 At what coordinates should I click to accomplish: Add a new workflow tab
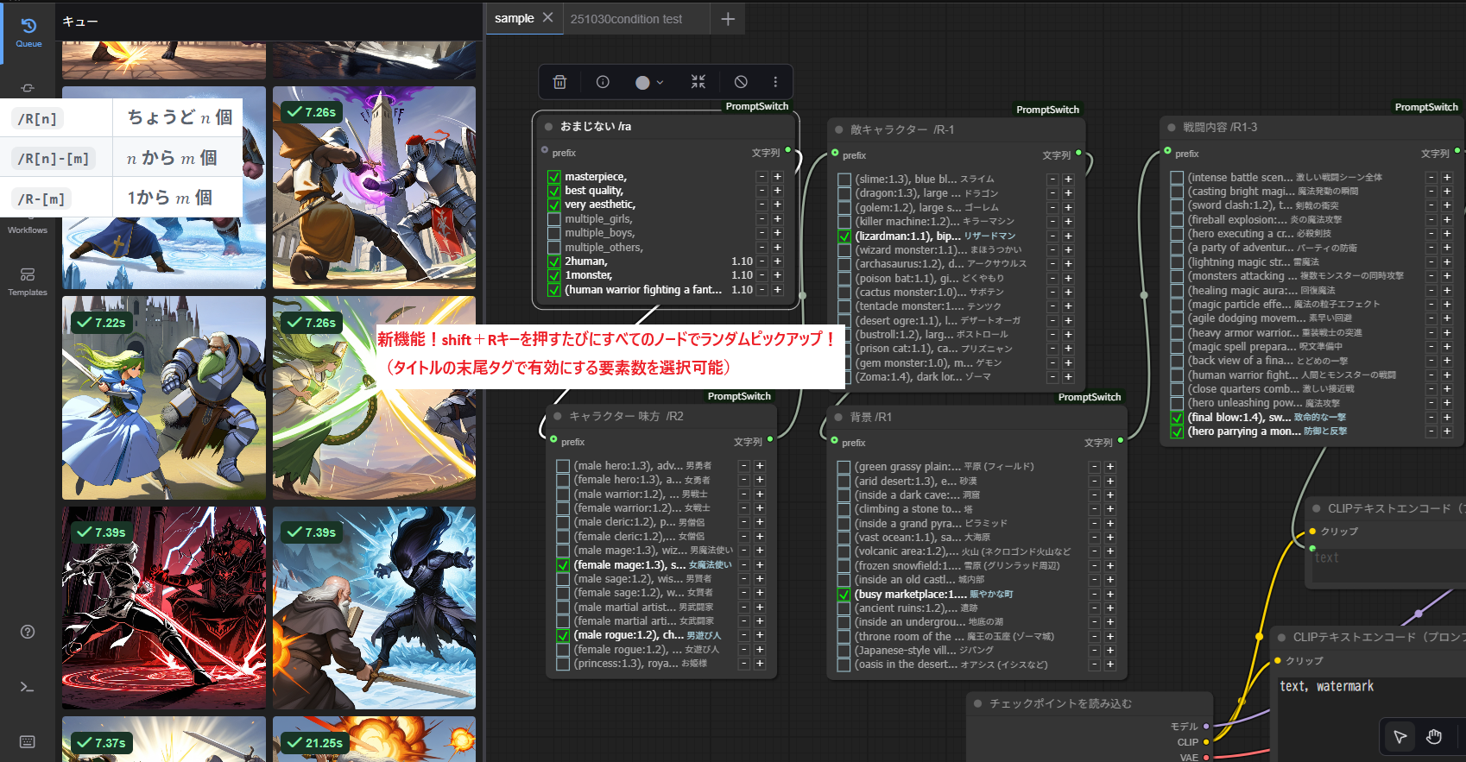pos(728,19)
